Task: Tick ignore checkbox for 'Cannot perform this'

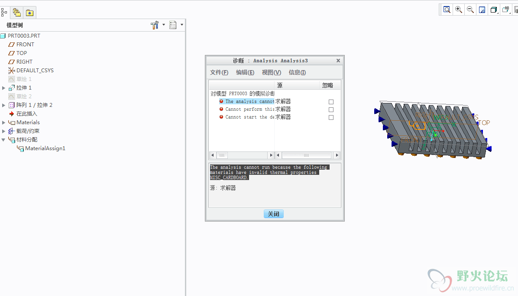Action: pyautogui.click(x=331, y=109)
